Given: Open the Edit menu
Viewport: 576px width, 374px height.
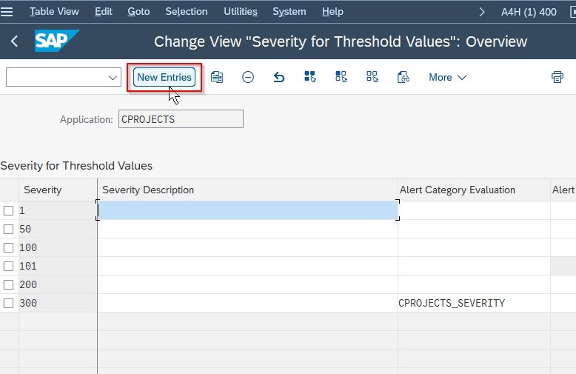Looking at the screenshot, I should pyautogui.click(x=103, y=12).
